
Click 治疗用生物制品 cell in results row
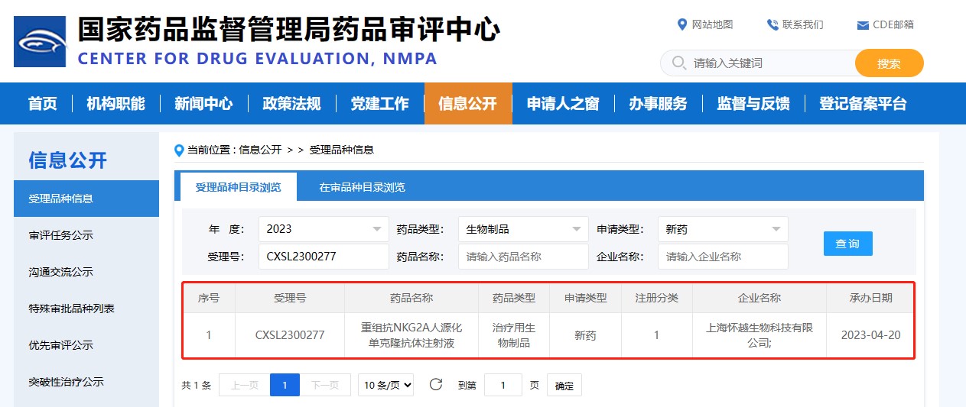(x=514, y=334)
